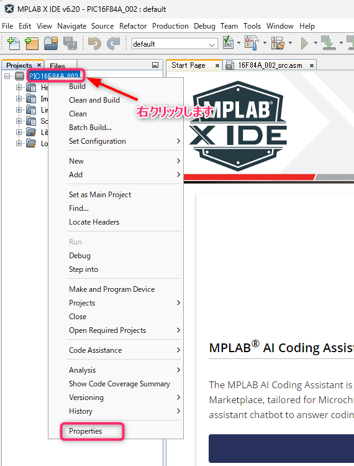Minimize the Projects panel group

(x=155, y=65)
